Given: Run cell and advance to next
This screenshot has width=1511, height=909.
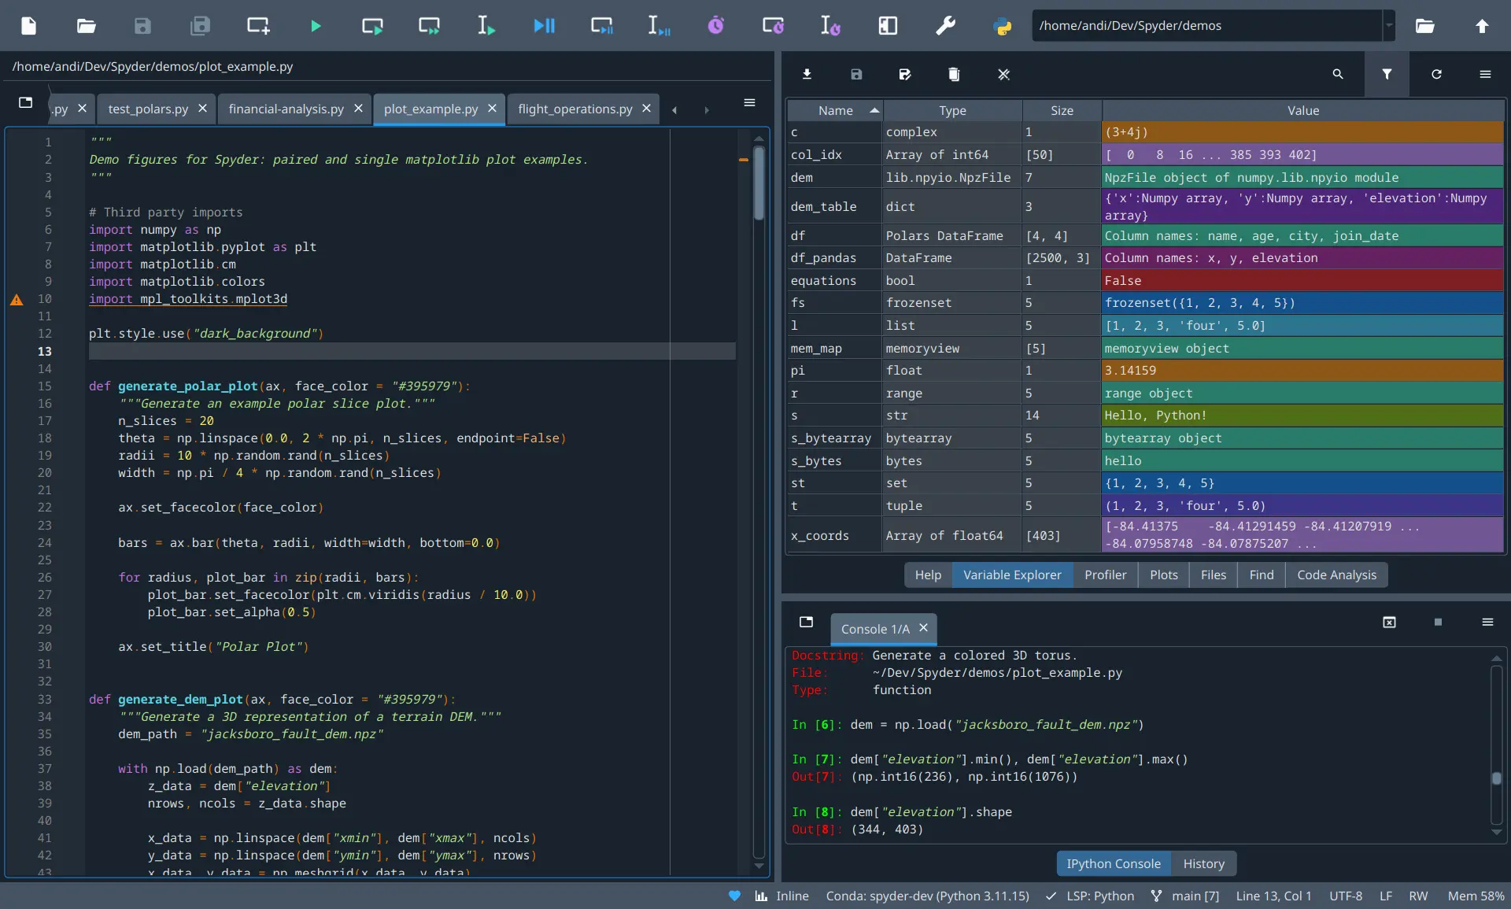Looking at the screenshot, I should click(x=430, y=26).
